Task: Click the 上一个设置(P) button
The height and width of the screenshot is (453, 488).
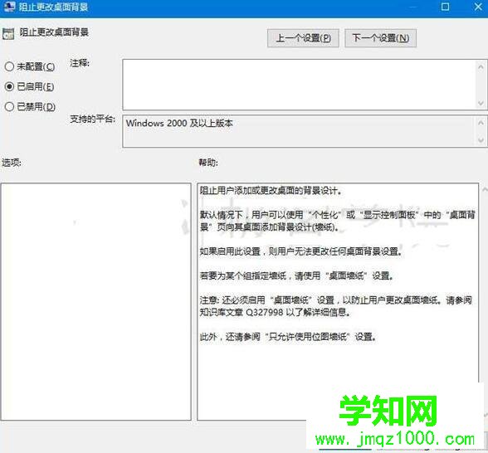Action: coord(303,38)
